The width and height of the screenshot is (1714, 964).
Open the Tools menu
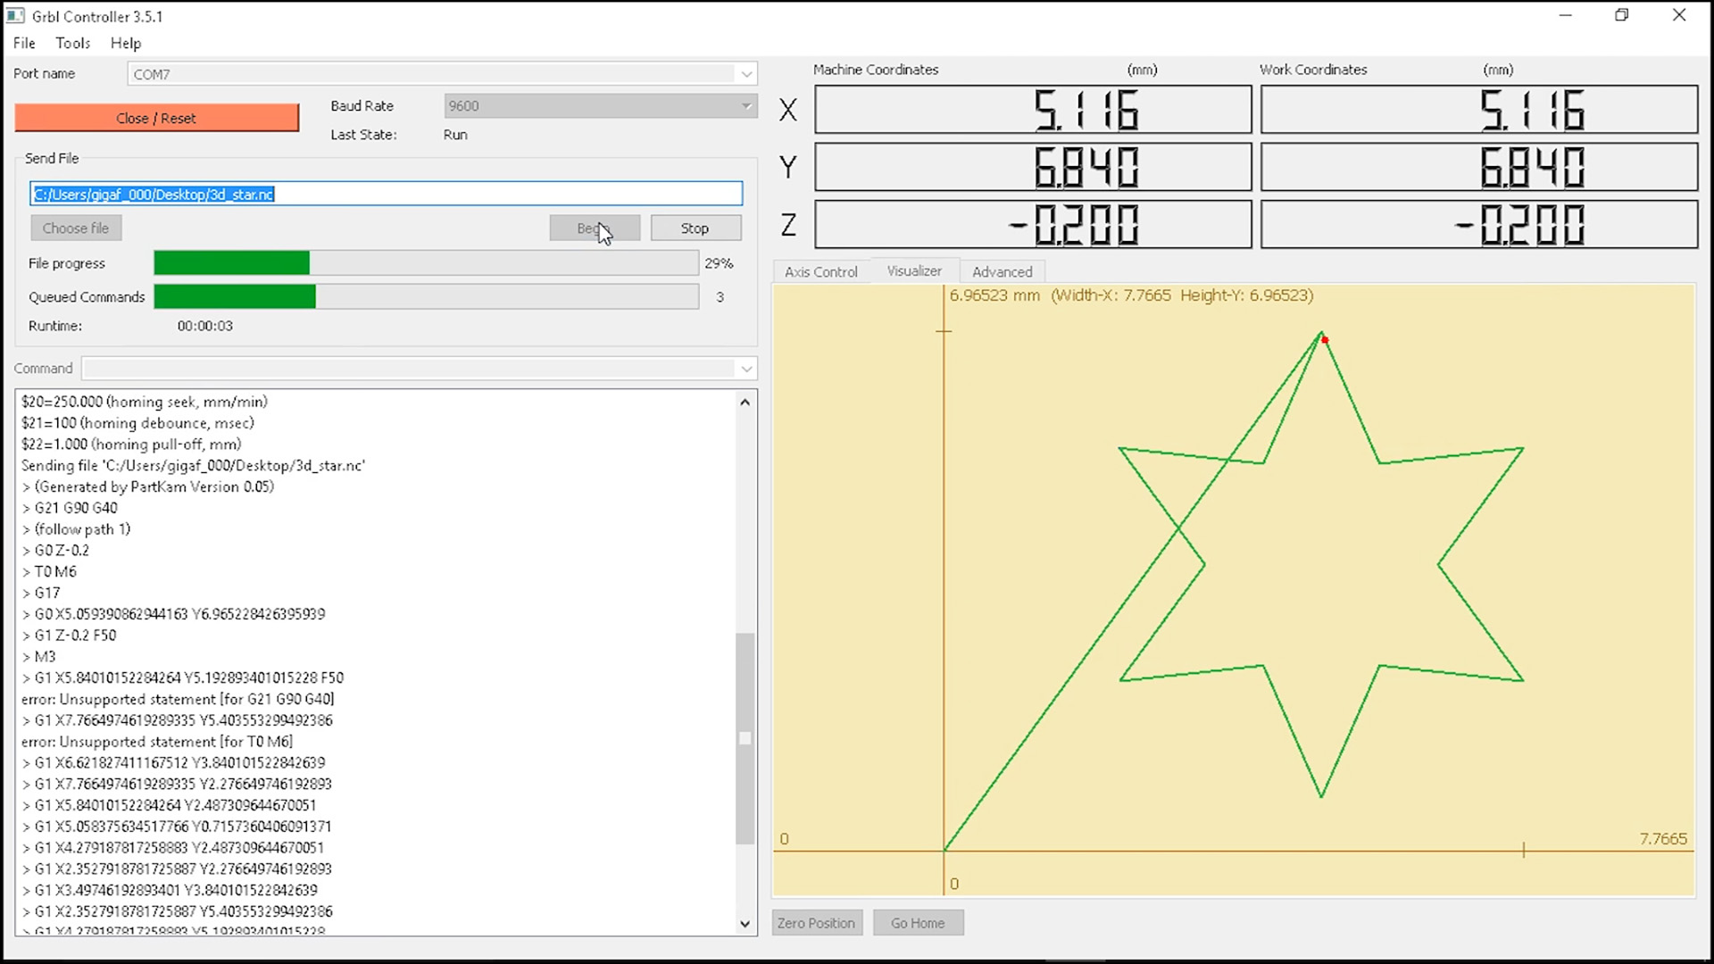(x=72, y=43)
